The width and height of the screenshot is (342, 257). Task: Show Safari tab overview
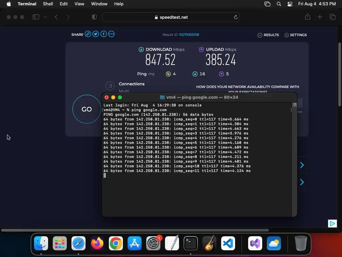(332, 17)
